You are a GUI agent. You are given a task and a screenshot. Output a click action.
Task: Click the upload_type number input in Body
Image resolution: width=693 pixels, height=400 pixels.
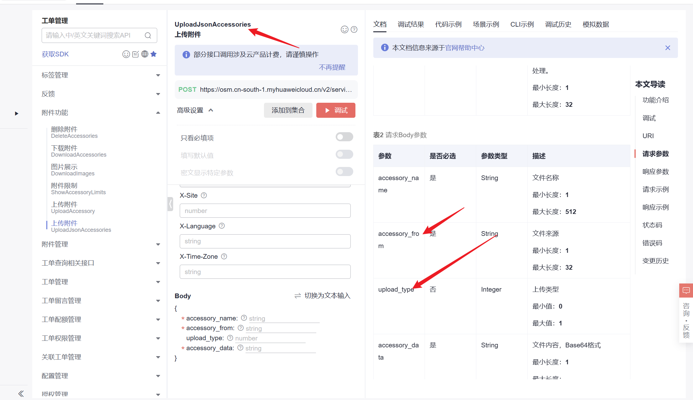tap(270, 338)
